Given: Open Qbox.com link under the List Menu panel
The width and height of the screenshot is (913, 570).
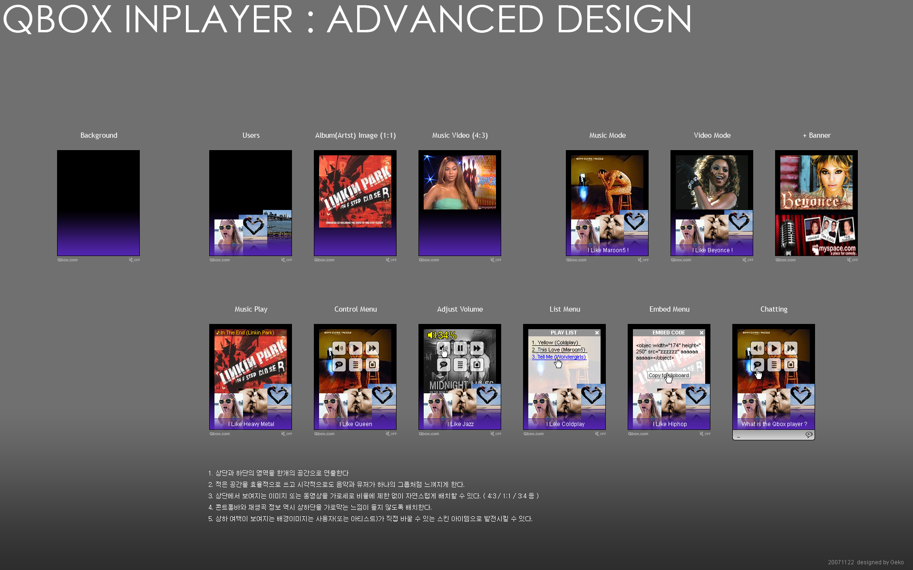Looking at the screenshot, I should [x=534, y=434].
